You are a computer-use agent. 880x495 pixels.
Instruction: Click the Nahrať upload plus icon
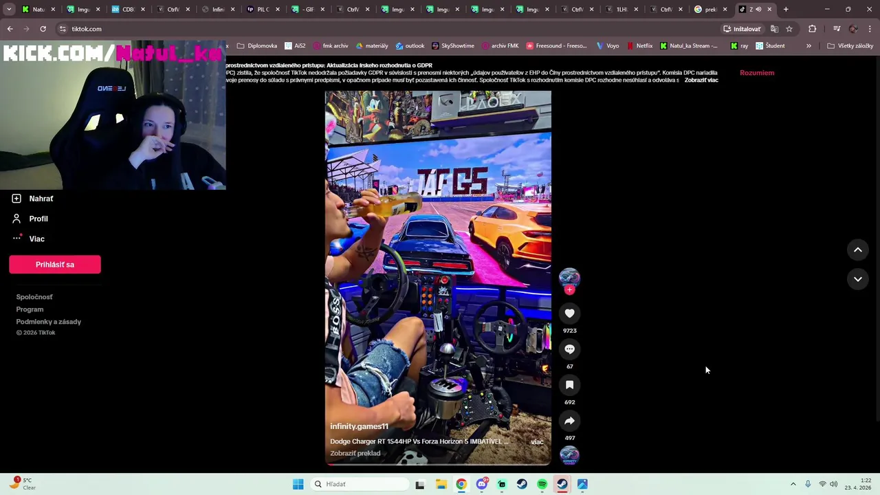click(16, 199)
